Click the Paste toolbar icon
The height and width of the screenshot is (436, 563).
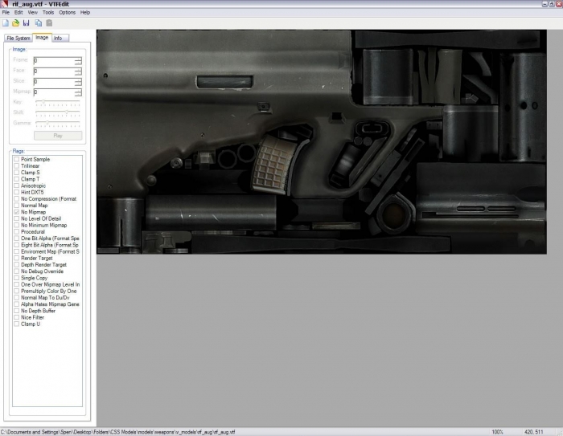tap(49, 23)
